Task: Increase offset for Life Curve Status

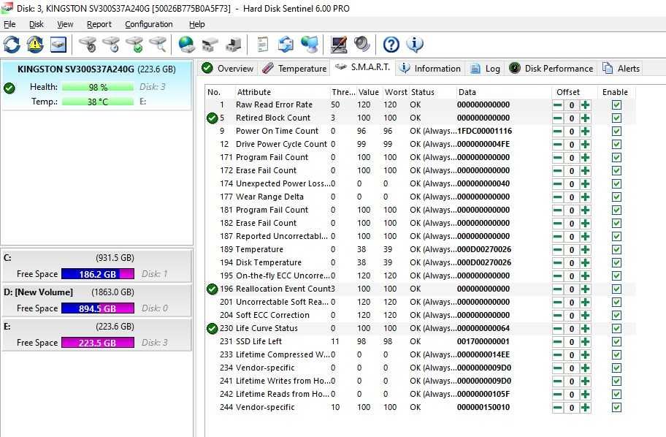Action: click(585, 329)
